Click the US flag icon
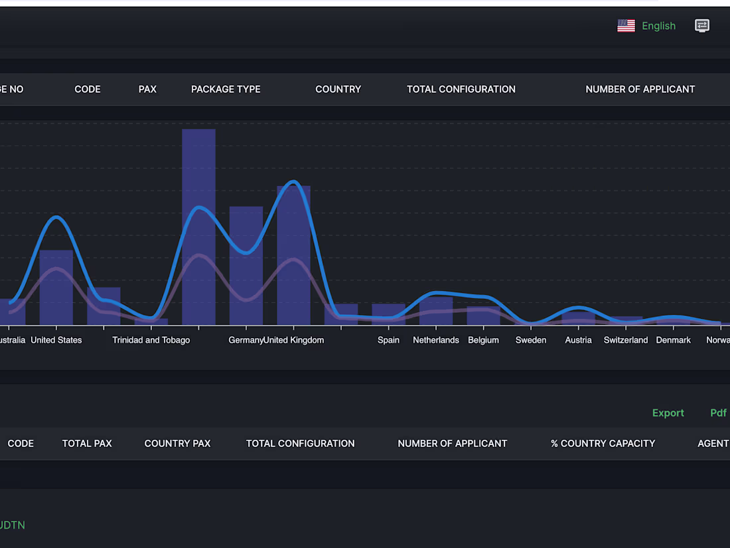Viewport: 730px width, 548px height. pyautogui.click(x=626, y=26)
